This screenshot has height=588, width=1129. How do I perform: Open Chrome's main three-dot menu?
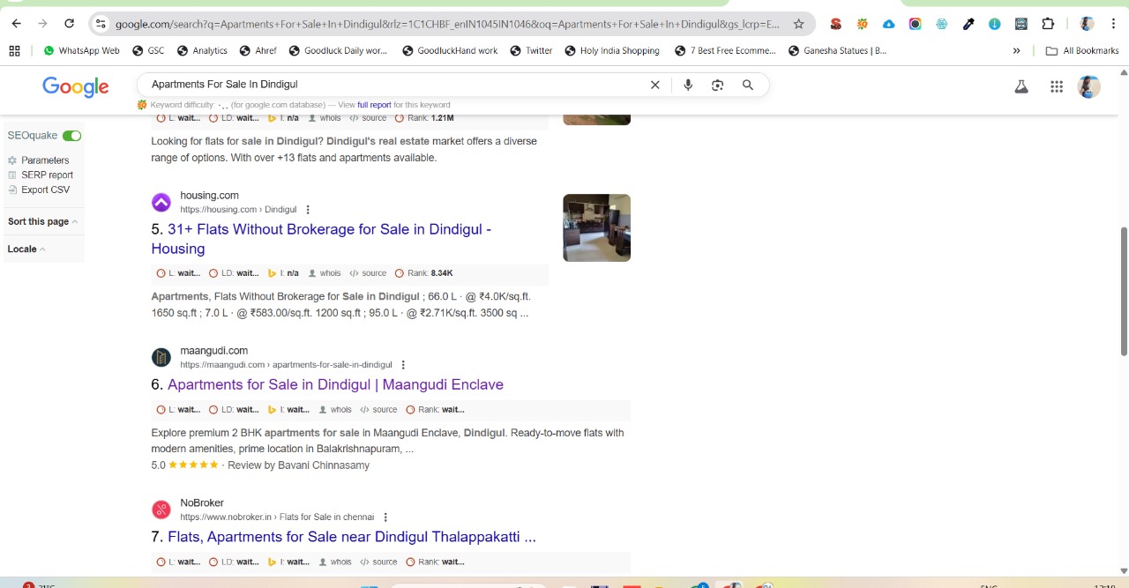(x=1114, y=24)
